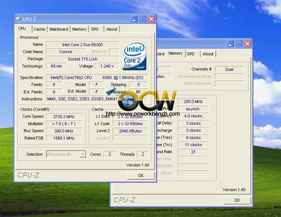This screenshot has height=217, width=281.
Task: Click the Cores value '2'
Action: 109,154
